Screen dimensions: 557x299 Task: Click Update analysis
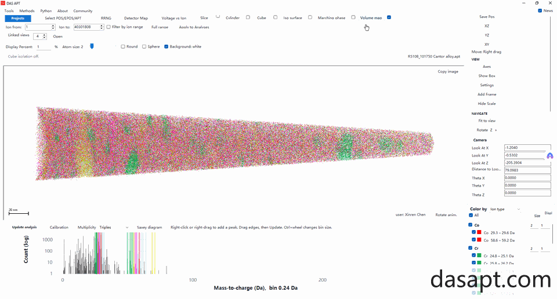point(24,227)
